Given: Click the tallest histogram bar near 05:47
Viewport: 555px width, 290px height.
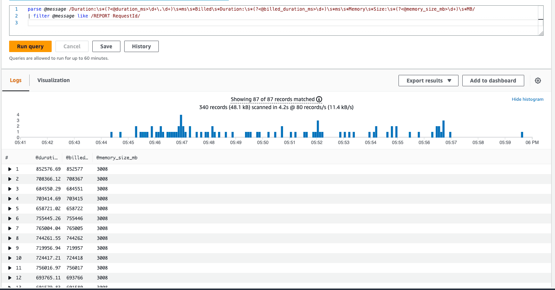Looking at the screenshot, I should click(181, 126).
